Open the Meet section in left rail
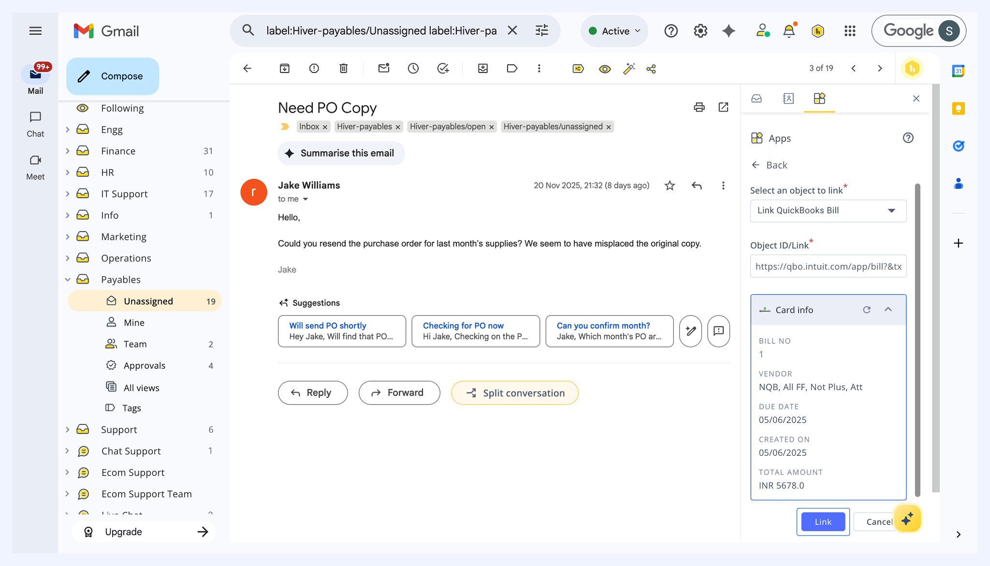The width and height of the screenshot is (990, 566). pyautogui.click(x=35, y=167)
